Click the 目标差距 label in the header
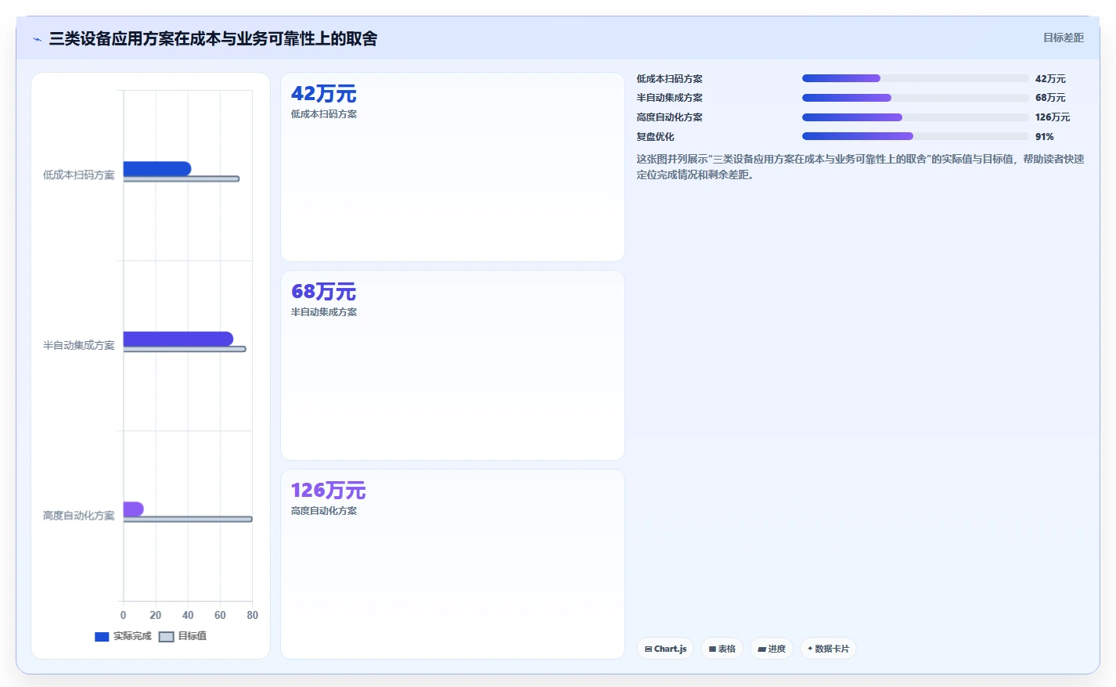The height and width of the screenshot is (687, 1116). coord(1064,38)
